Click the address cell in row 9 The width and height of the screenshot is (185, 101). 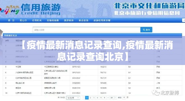point(50,88)
